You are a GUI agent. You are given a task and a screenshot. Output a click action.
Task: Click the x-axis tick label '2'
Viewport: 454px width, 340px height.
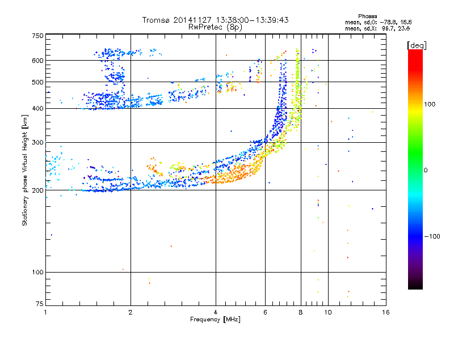tap(131, 312)
